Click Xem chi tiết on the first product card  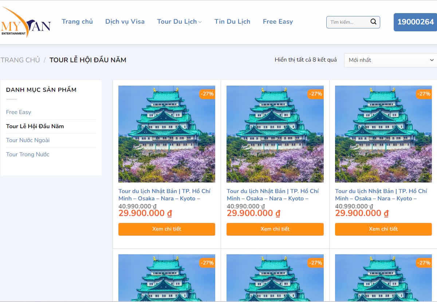pyautogui.click(x=167, y=229)
